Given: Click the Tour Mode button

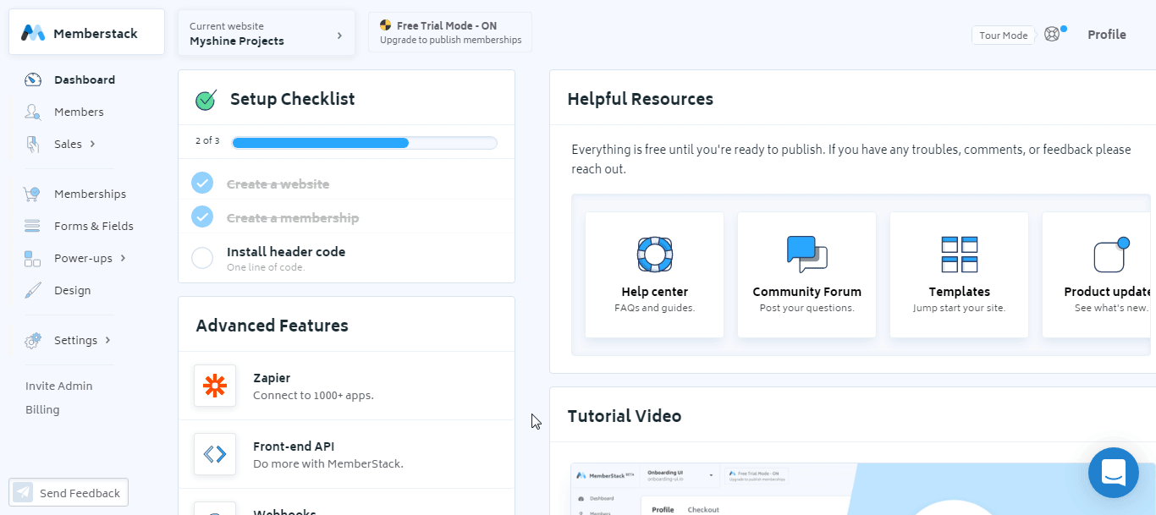Looking at the screenshot, I should 1004,35.
